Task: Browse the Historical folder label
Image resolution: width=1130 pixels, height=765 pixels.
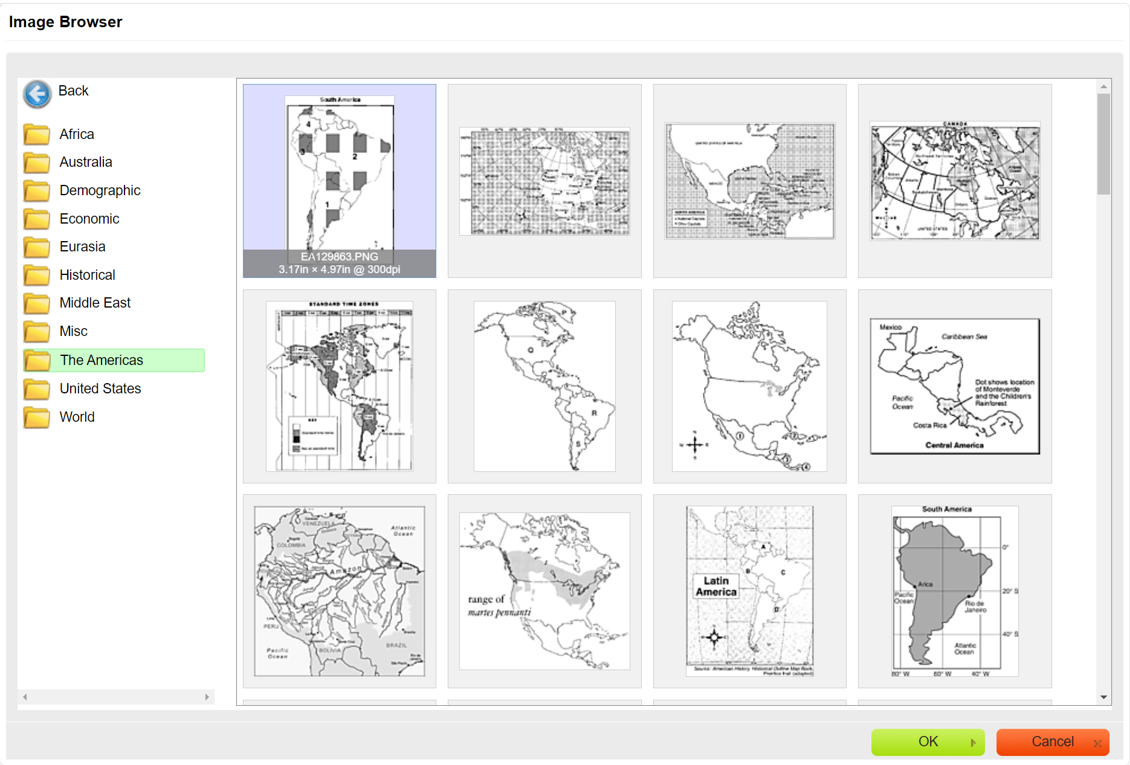Action: (87, 275)
